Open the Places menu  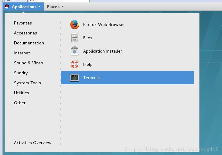[x=55, y=7]
